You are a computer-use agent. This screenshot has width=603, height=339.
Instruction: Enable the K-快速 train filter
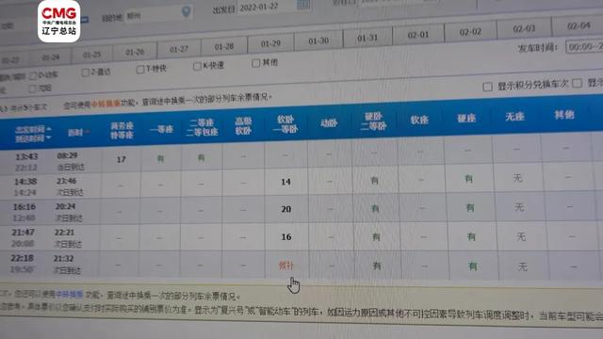coord(197,66)
